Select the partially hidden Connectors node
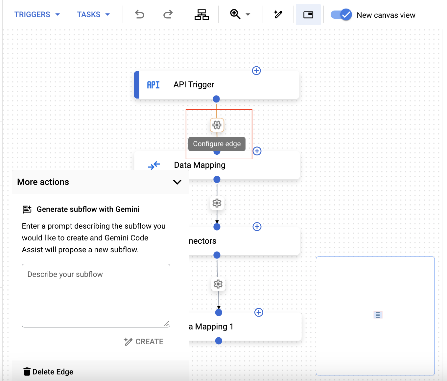This screenshot has height=381, width=447. tap(245, 241)
